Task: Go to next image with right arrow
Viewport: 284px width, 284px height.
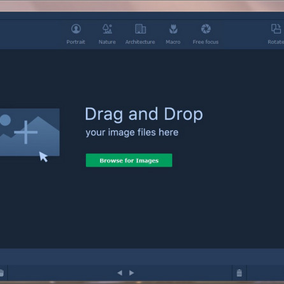Action: point(132,273)
